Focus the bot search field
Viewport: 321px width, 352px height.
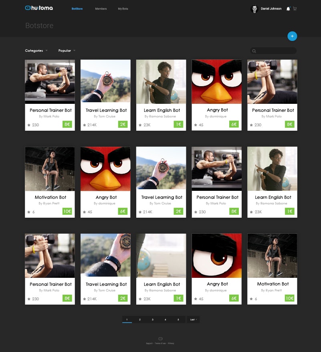pyautogui.click(x=273, y=51)
